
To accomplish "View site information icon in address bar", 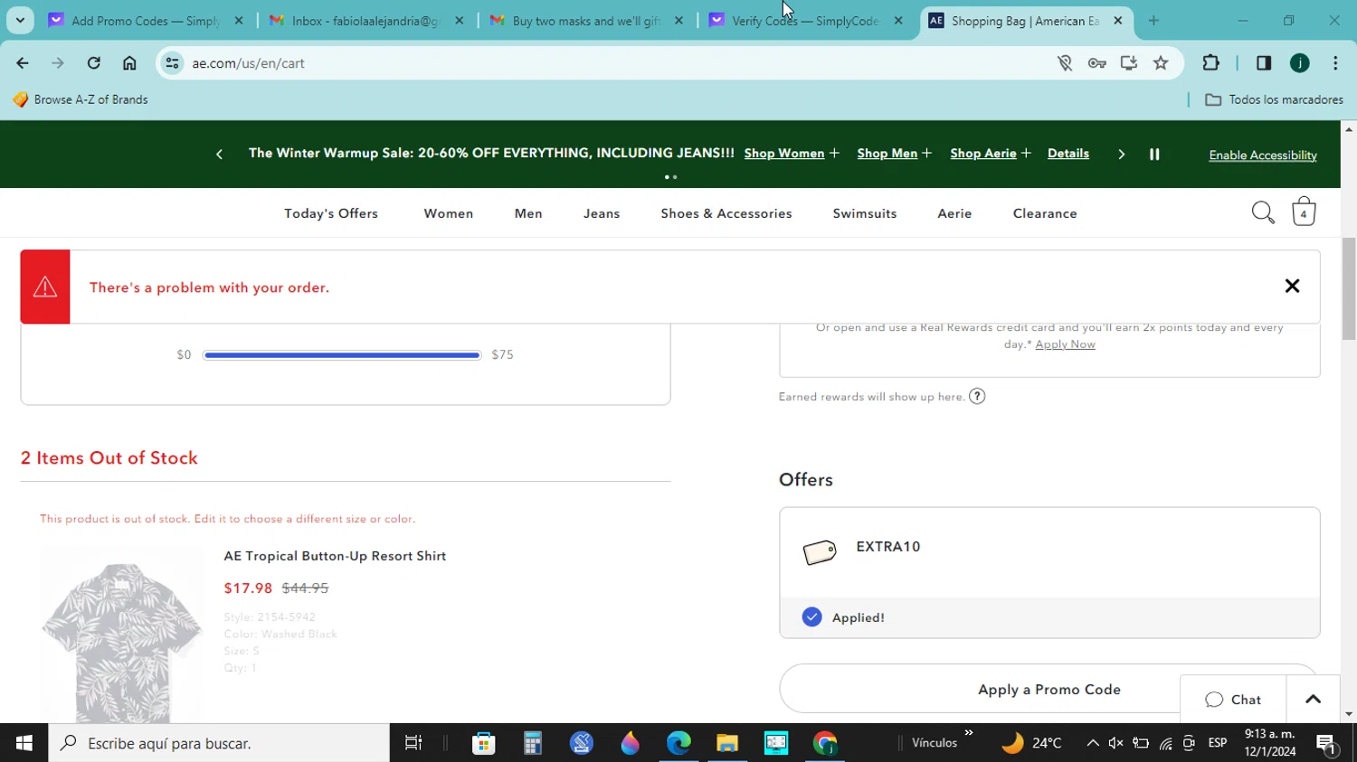I will click(x=173, y=63).
